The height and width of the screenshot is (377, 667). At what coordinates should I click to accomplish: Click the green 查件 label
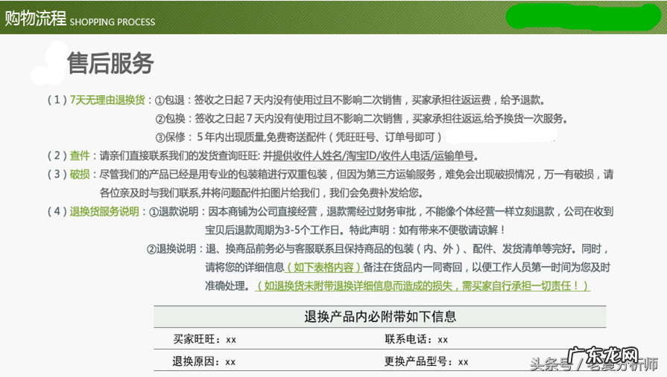tap(80, 156)
